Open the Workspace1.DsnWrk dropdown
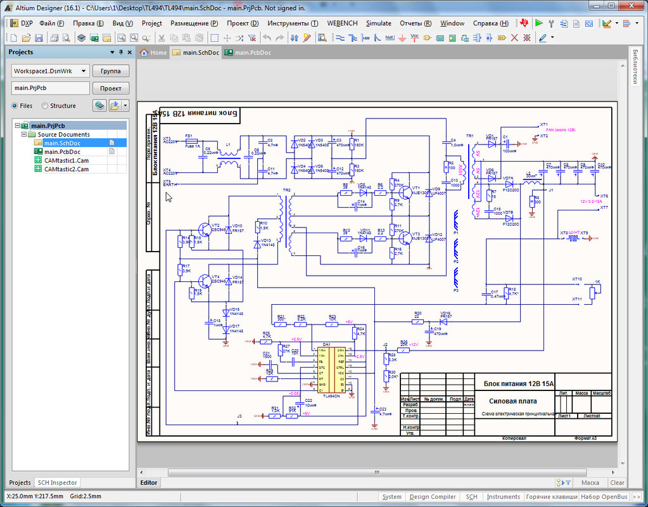Screen dimensions: 648x507 click(84, 71)
